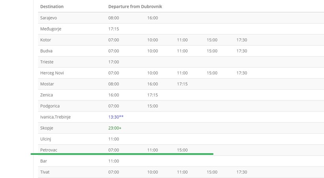Click the green 23:00+ Skopje departure
This screenshot has width=324, height=178.
click(115, 128)
